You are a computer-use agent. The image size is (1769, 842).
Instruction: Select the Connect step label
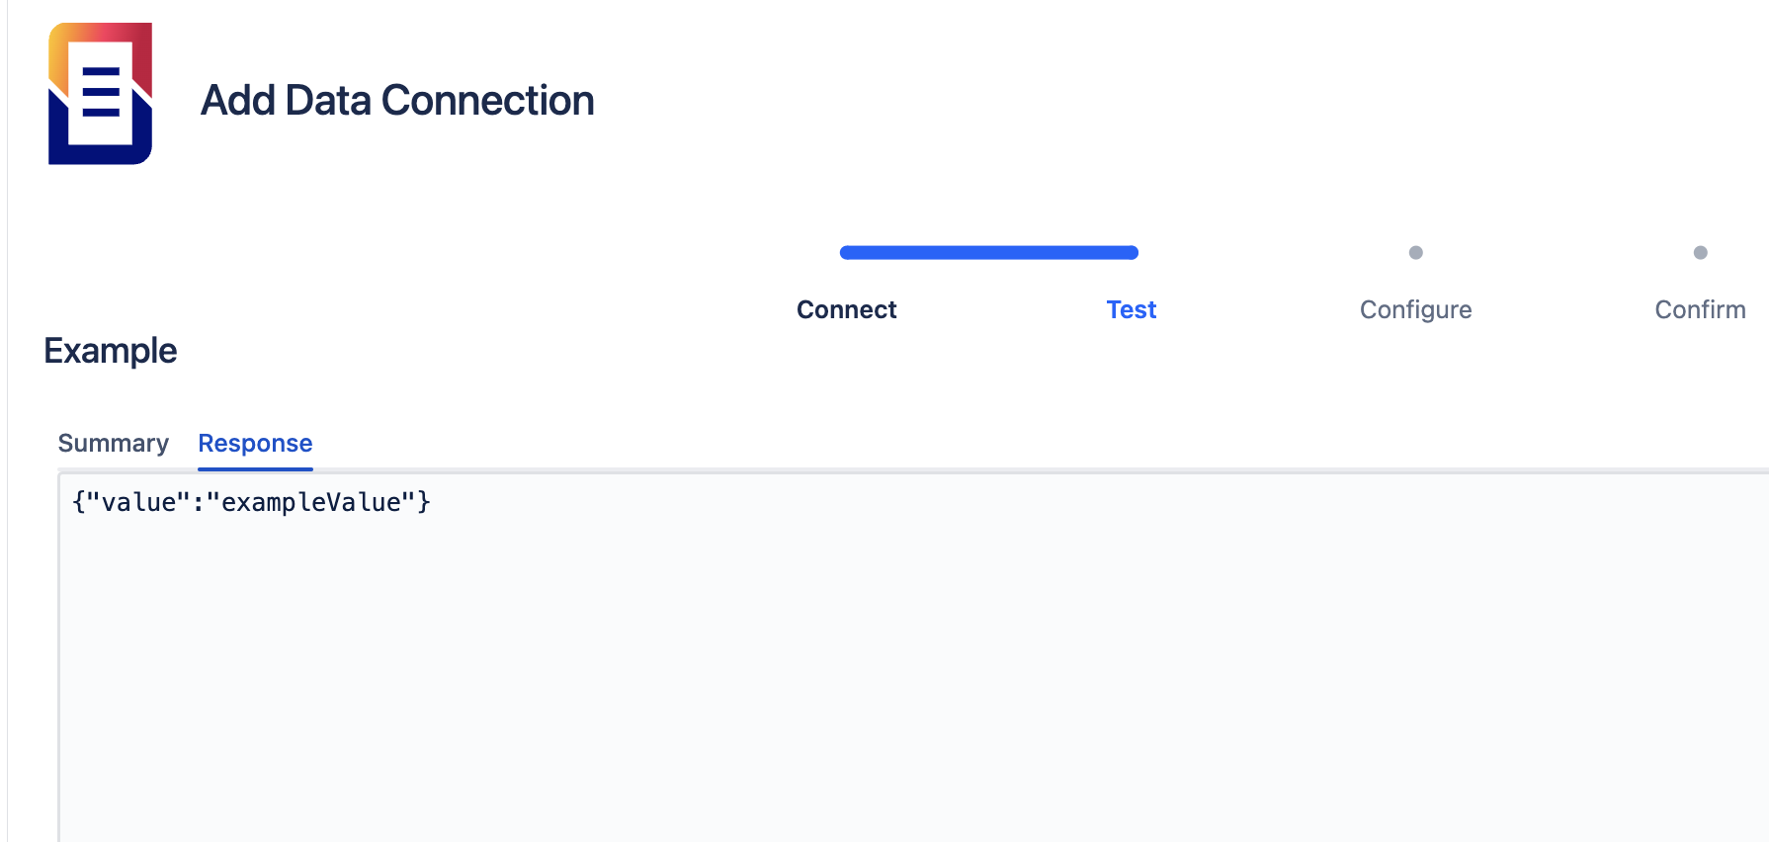[x=846, y=310]
